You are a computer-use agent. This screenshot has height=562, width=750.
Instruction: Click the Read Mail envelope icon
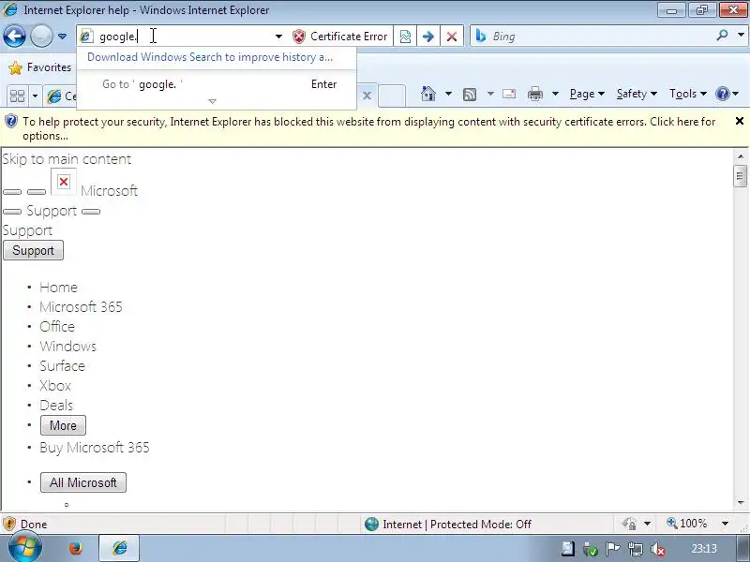pos(509,94)
